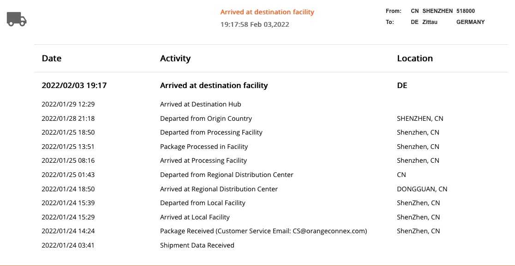Select the 19:17:58 Feb 03,2022 timestamp
The image size is (515, 266).
pyautogui.click(x=255, y=24)
